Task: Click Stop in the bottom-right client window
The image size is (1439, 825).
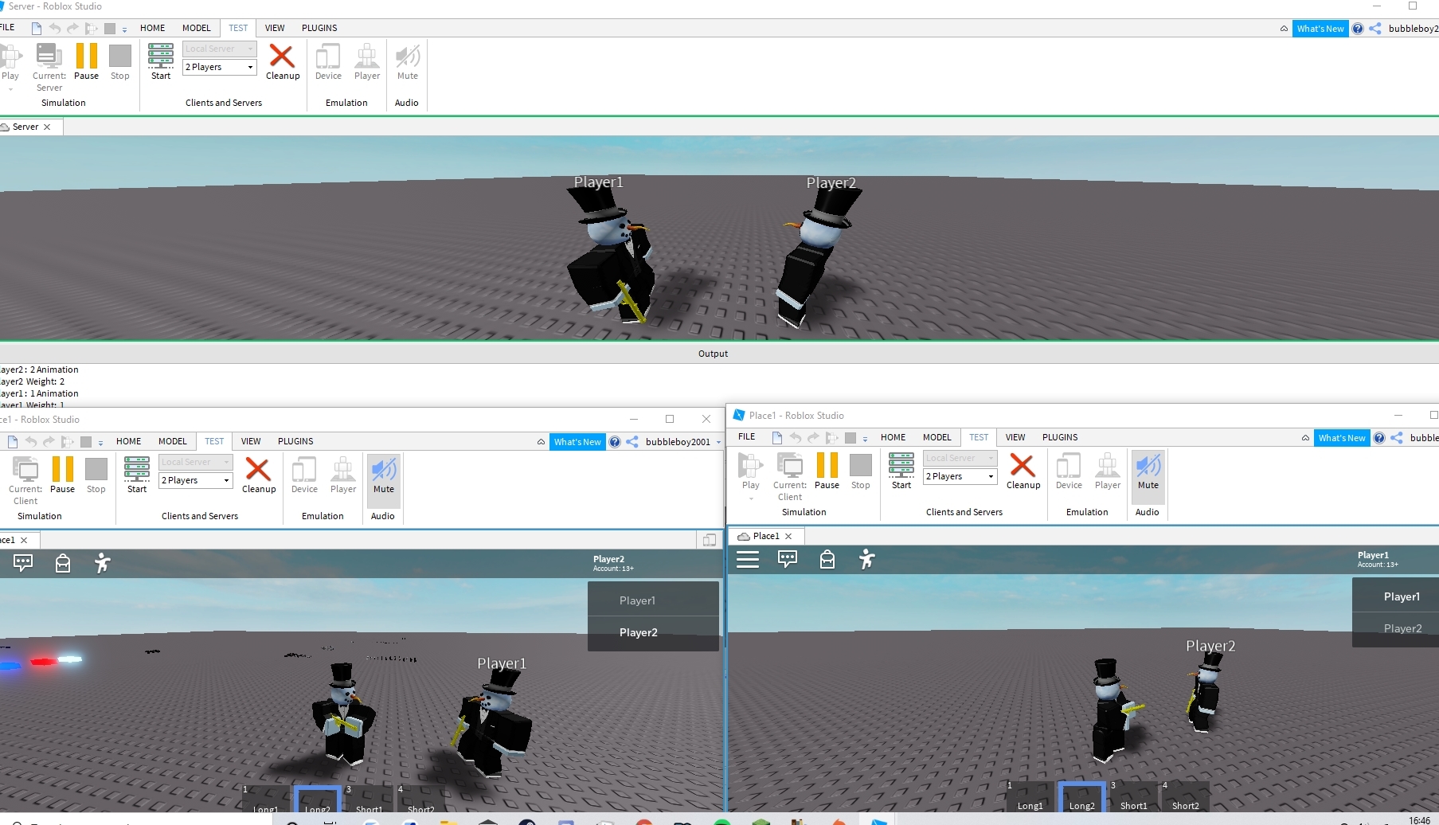Action: pos(861,471)
